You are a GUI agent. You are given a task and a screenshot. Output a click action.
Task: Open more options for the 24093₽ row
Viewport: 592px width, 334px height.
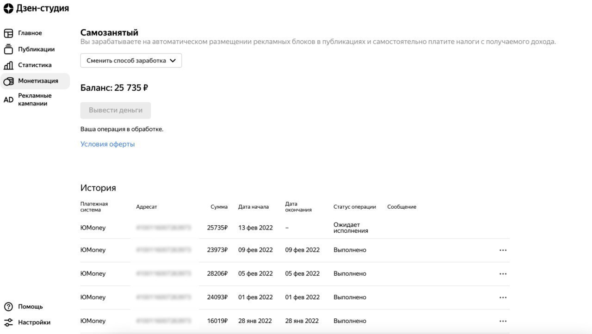pos(503,297)
